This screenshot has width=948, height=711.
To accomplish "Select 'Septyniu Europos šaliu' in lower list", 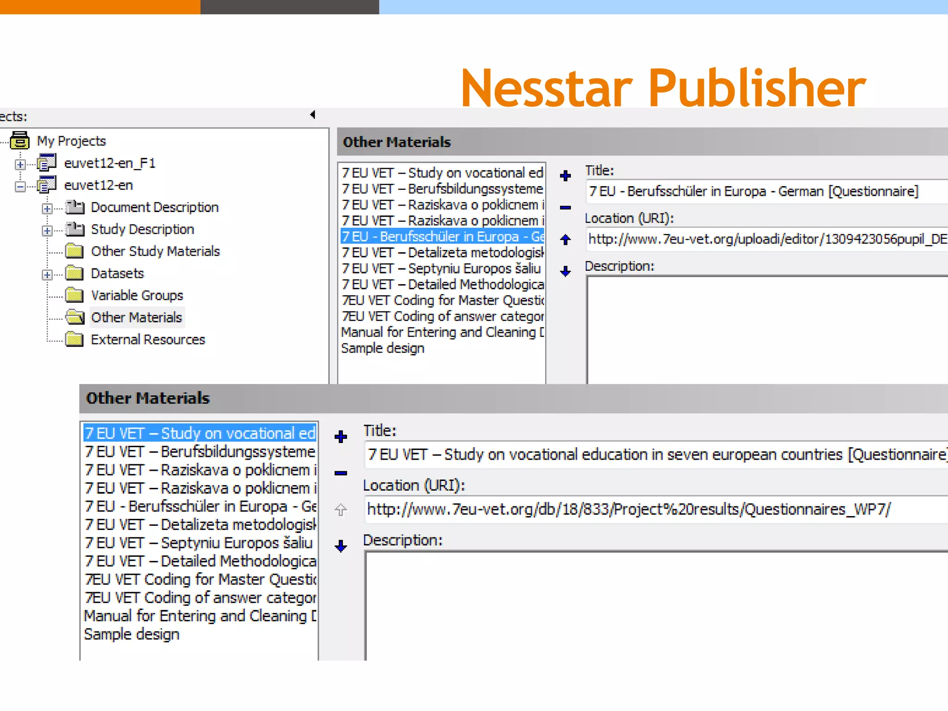I will tap(200, 543).
